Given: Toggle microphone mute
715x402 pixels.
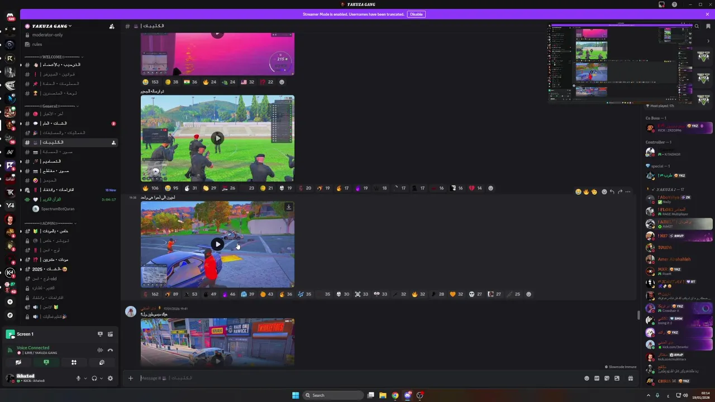Looking at the screenshot, I should [78, 378].
